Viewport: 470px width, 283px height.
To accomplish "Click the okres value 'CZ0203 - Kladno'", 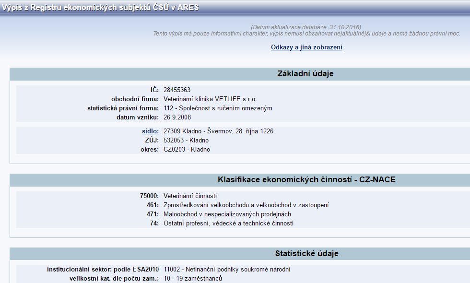I will (x=187, y=149).
